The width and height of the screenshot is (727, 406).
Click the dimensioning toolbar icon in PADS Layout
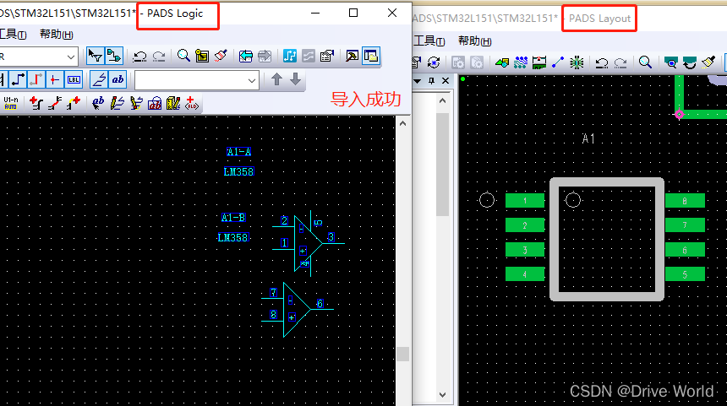click(x=539, y=62)
